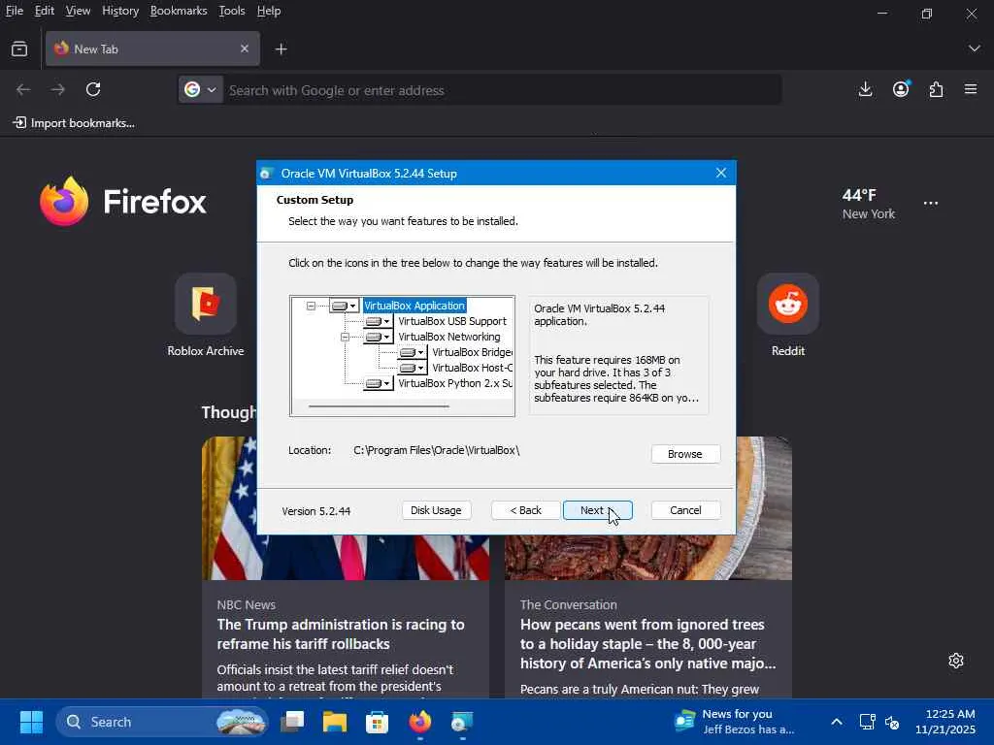Screen dimensions: 994x745
Task: Open the VirtualBox USB Support feature dropdown
Action: [x=379, y=321]
